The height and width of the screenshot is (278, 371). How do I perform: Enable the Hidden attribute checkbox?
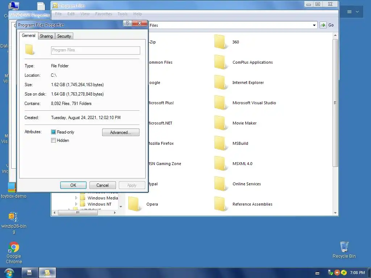(54, 140)
